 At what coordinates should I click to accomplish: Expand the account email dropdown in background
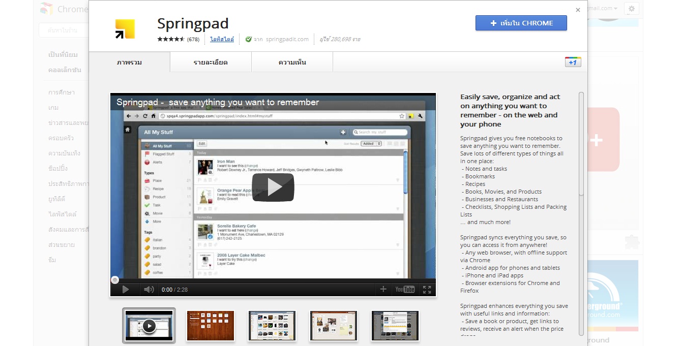pyautogui.click(x=603, y=9)
